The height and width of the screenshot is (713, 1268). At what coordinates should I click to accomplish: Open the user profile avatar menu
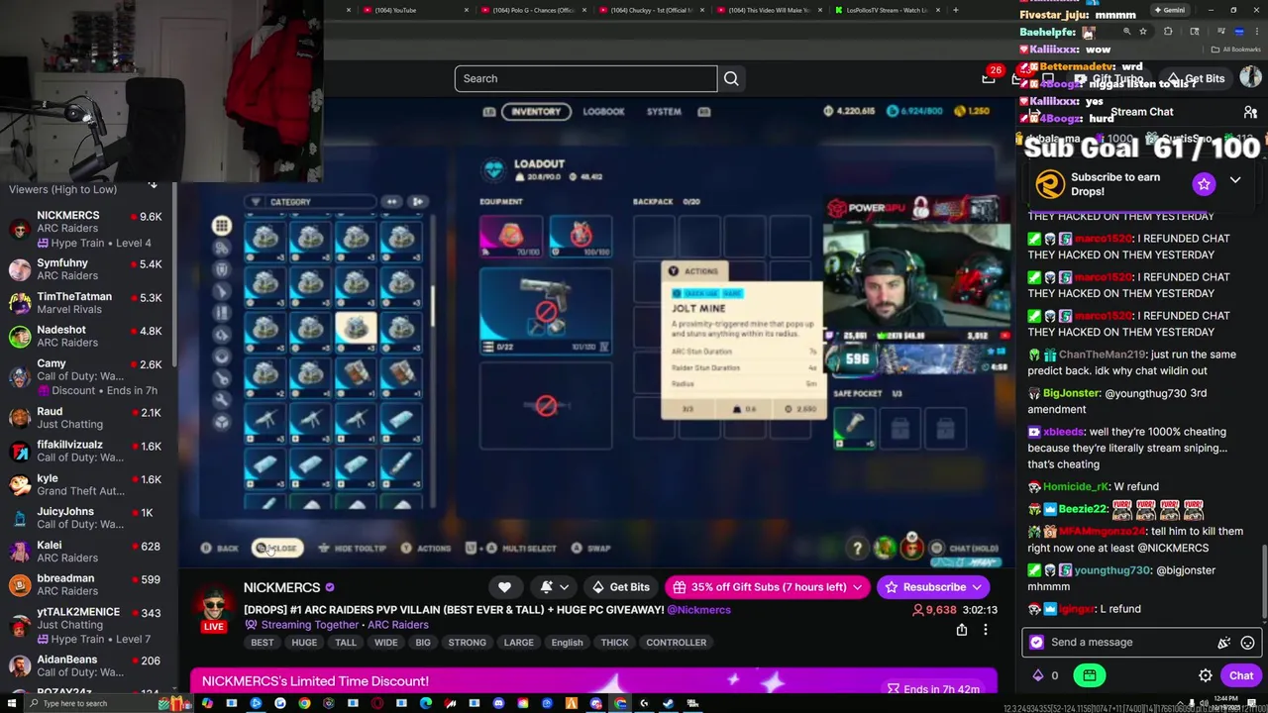tap(1252, 78)
